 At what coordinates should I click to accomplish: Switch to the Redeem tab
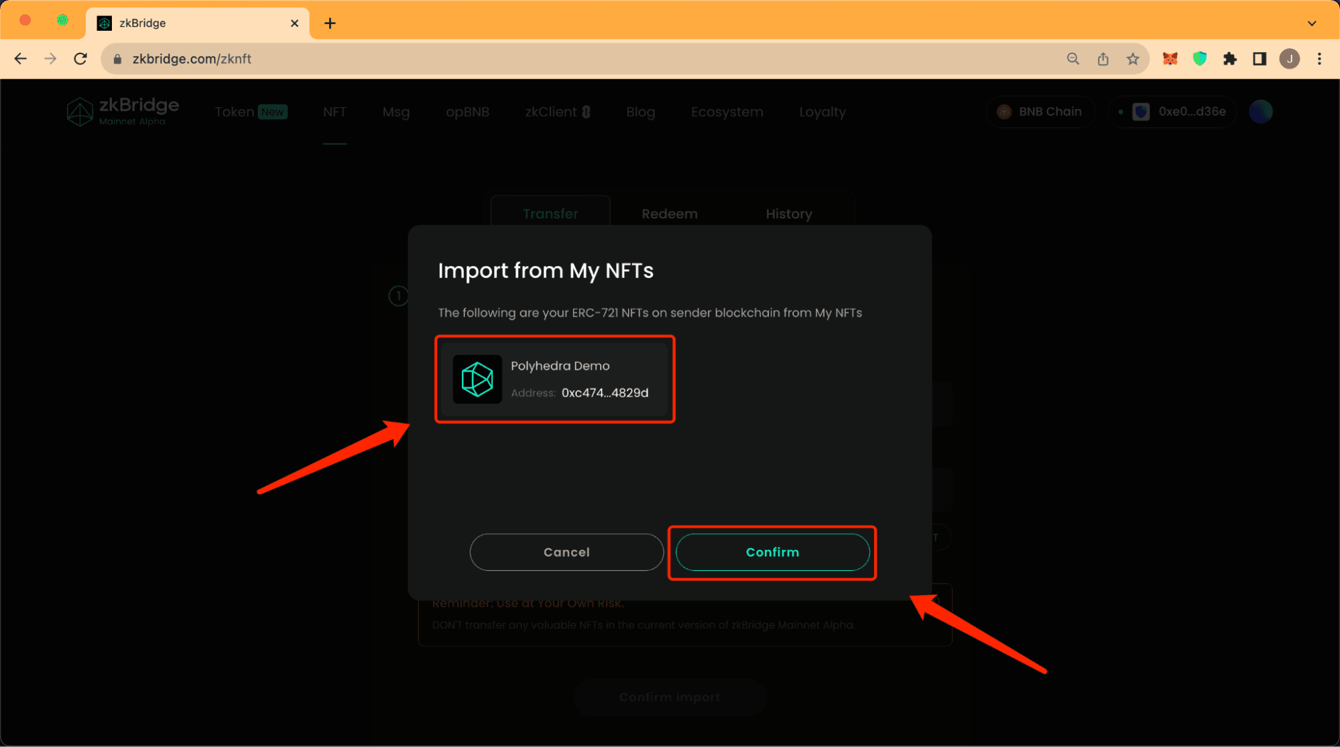669,213
